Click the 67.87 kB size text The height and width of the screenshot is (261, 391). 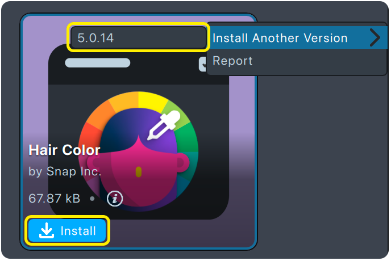pyautogui.click(x=55, y=199)
